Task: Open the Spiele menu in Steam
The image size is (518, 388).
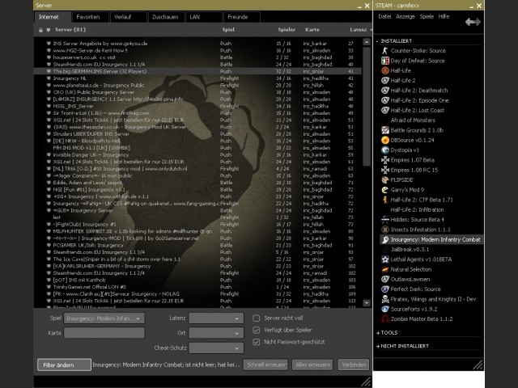Action: pyautogui.click(x=427, y=16)
